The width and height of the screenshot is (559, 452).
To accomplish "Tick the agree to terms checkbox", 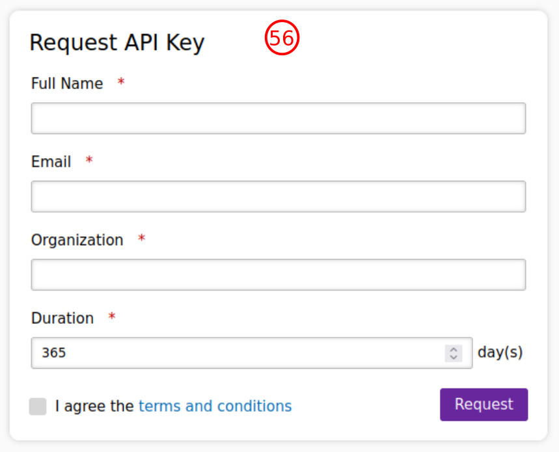I will (x=38, y=406).
